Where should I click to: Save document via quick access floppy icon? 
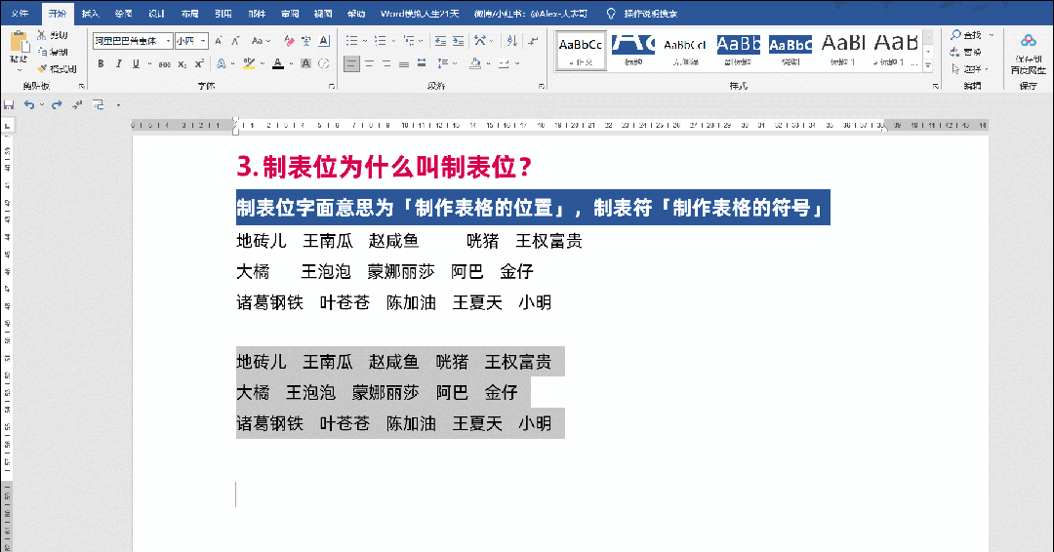9,104
